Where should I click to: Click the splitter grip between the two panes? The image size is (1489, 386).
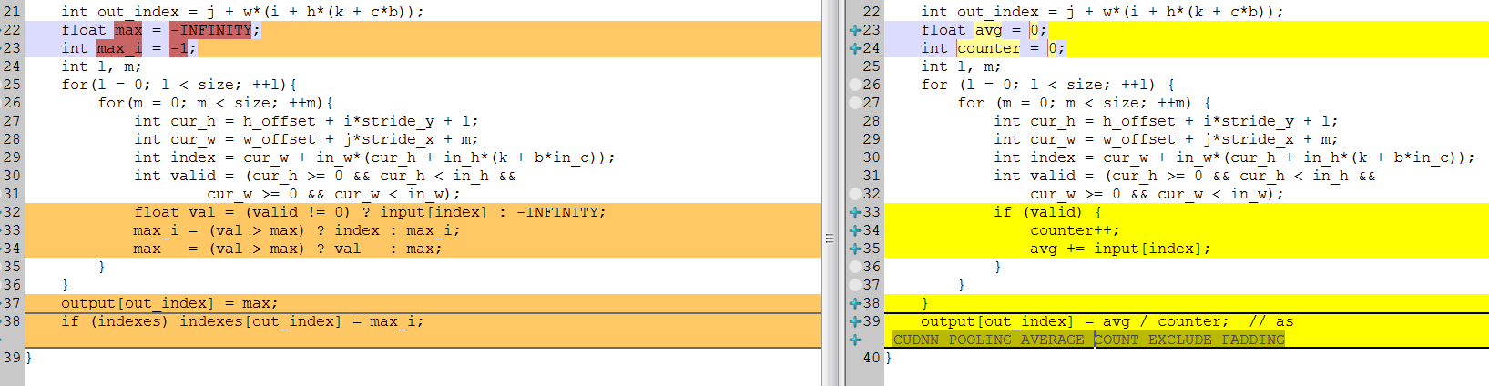(x=830, y=239)
